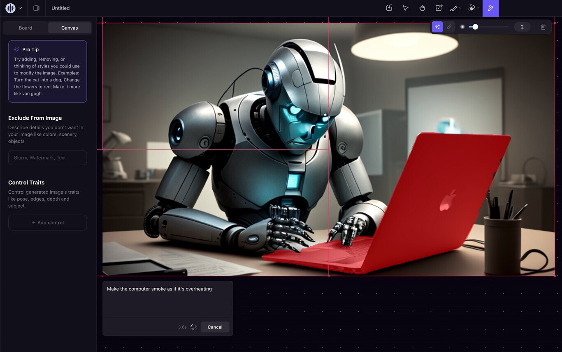Expand the sketch pencil tool options arrow
Image resolution: width=562 pixels, height=352 pixels.
460,8
